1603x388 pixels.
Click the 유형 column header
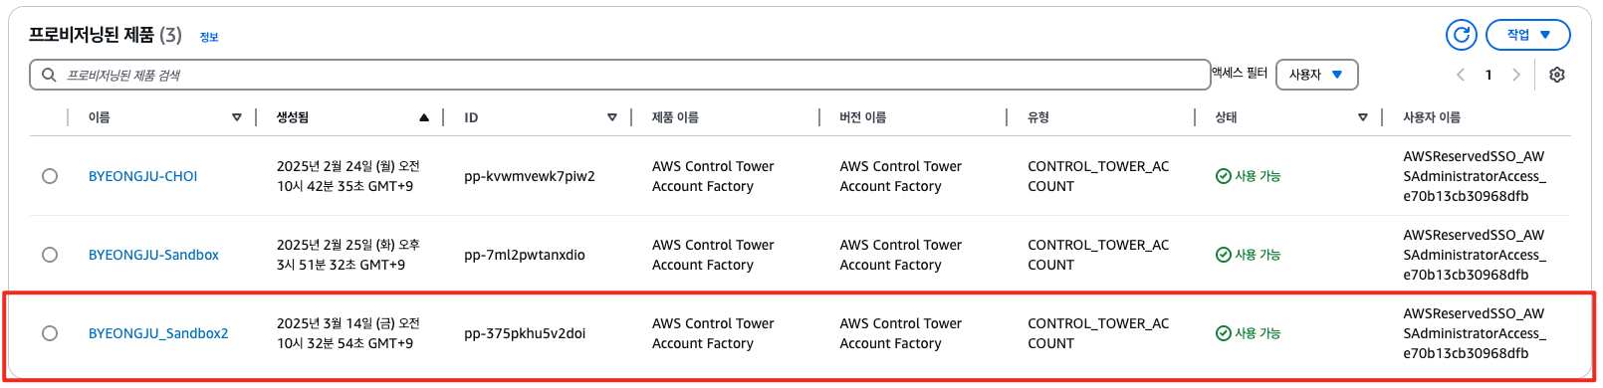(x=1038, y=117)
